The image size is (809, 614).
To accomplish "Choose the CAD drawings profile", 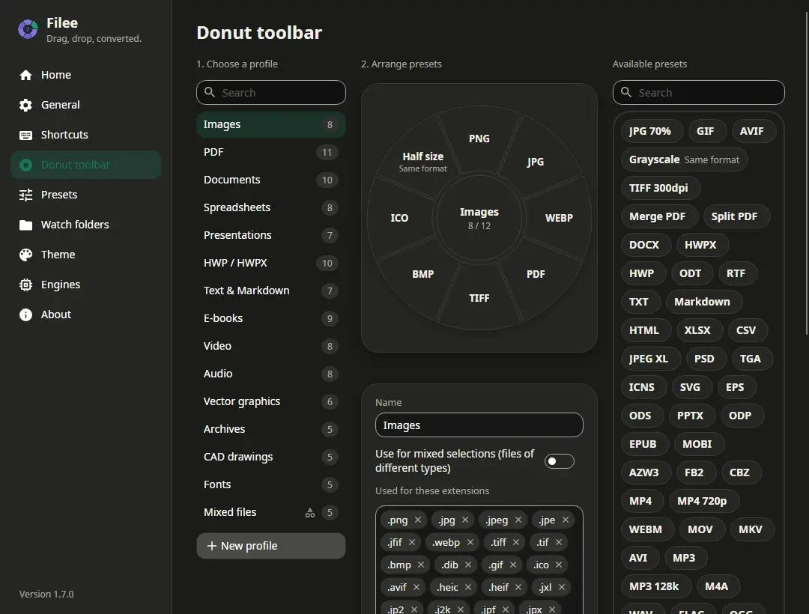I will coord(271,458).
